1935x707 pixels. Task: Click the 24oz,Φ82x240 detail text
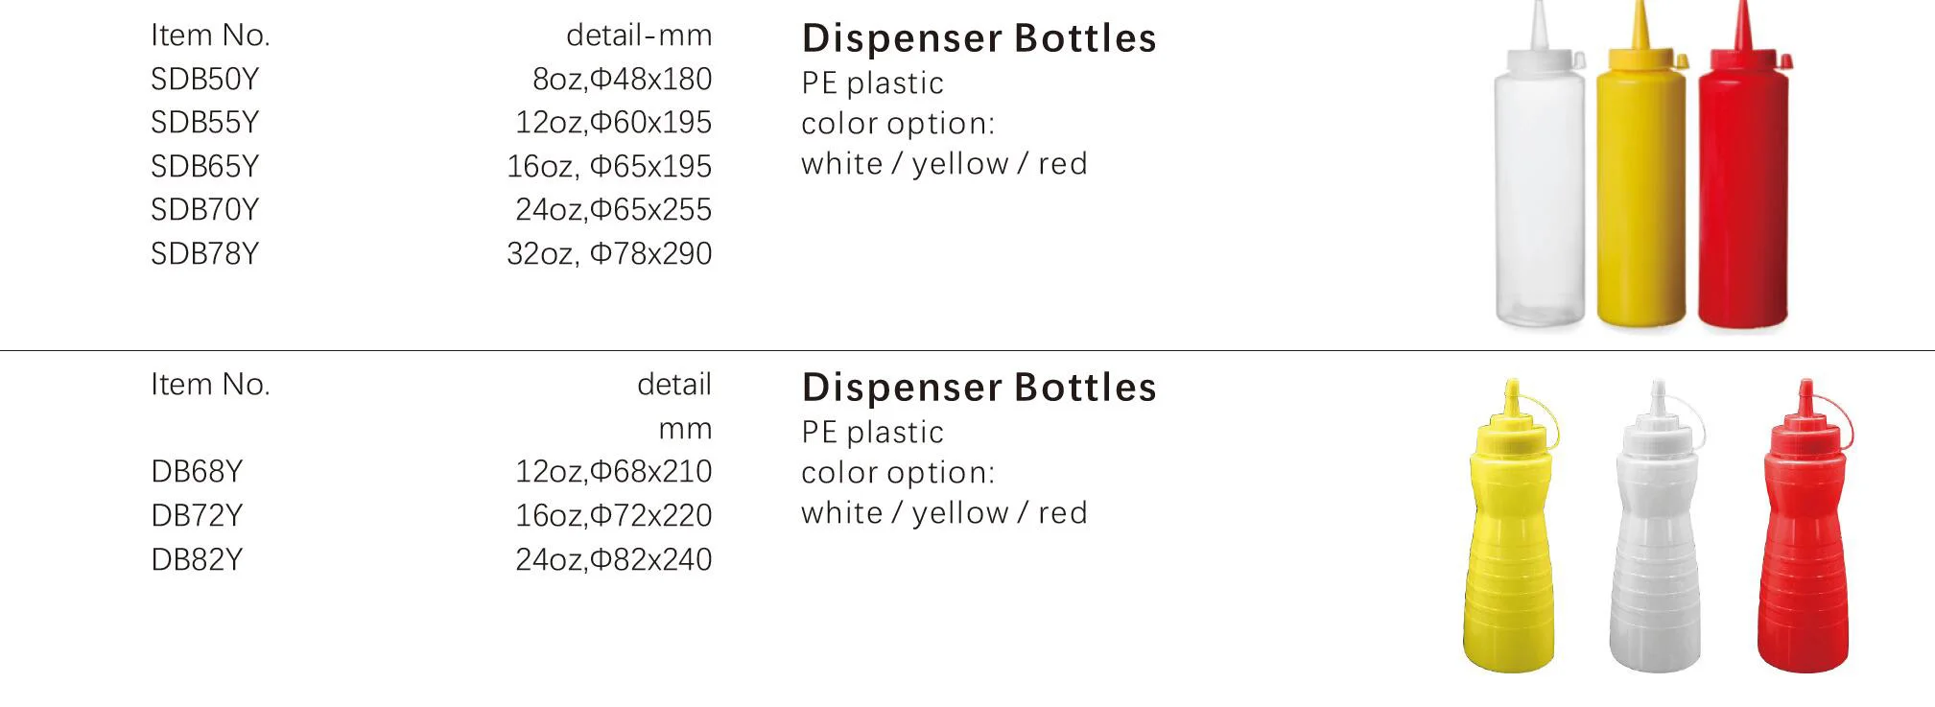click(613, 559)
